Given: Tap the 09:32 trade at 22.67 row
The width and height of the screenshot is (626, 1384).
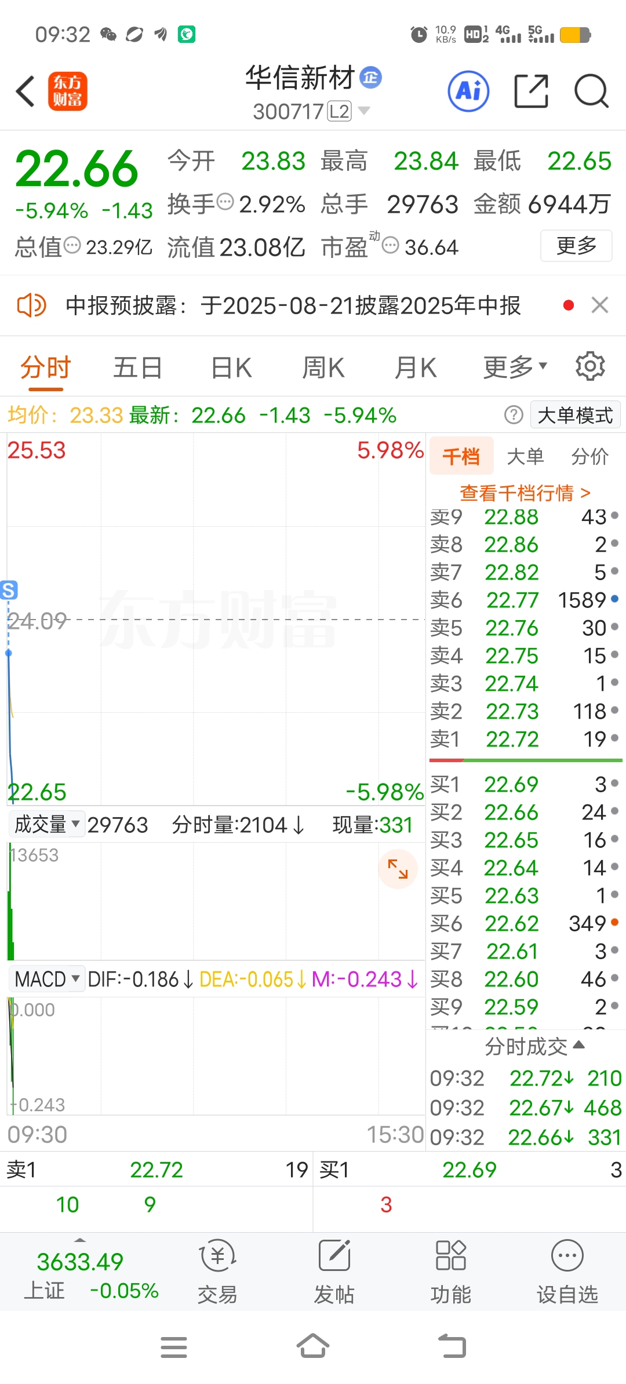Looking at the screenshot, I should pyautogui.click(x=525, y=1108).
